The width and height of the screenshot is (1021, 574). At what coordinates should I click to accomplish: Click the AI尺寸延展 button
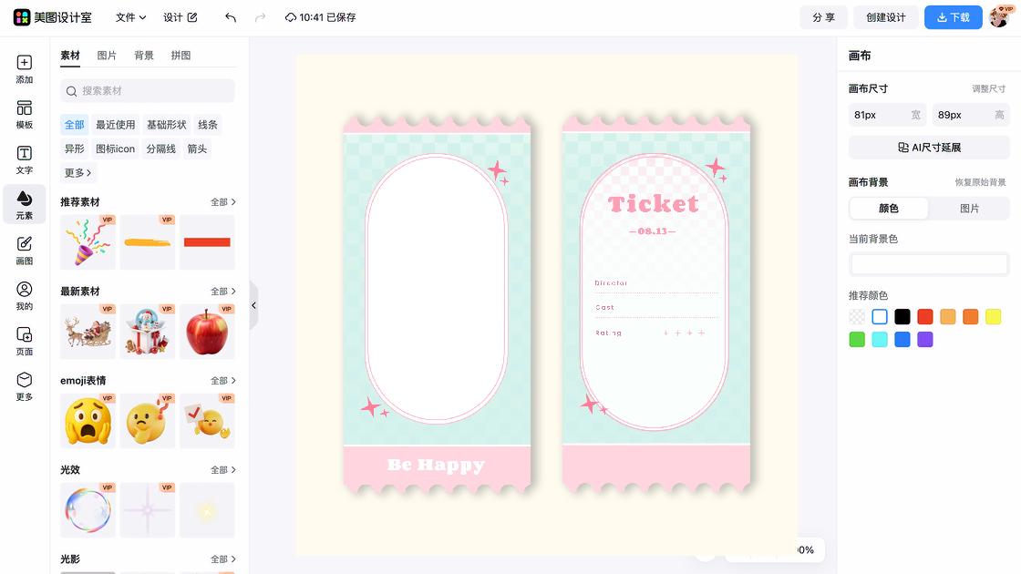click(929, 148)
